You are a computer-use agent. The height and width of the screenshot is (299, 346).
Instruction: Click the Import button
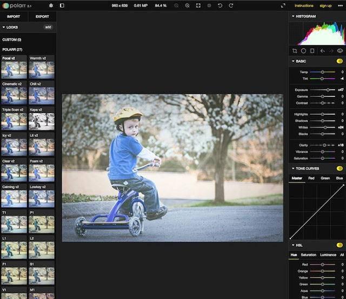14,17
